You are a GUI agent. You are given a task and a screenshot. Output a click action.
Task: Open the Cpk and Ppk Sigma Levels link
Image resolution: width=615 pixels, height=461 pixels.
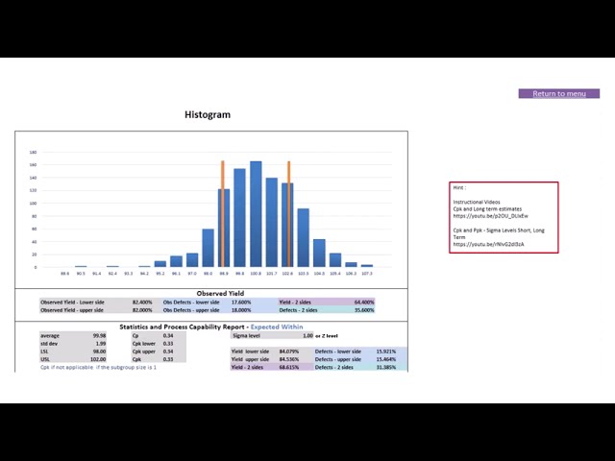[488, 244]
